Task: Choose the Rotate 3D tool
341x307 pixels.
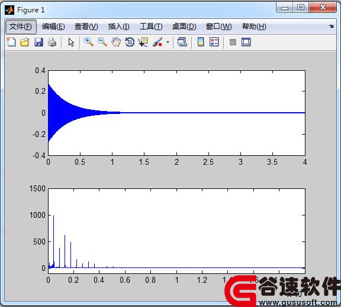Action: pyautogui.click(x=130, y=42)
